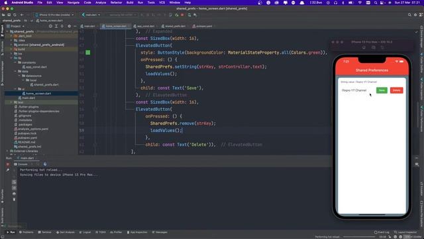The height and width of the screenshot is (239, 424).
Task: Open the Terminal tool window
Action: pos(45,232)
